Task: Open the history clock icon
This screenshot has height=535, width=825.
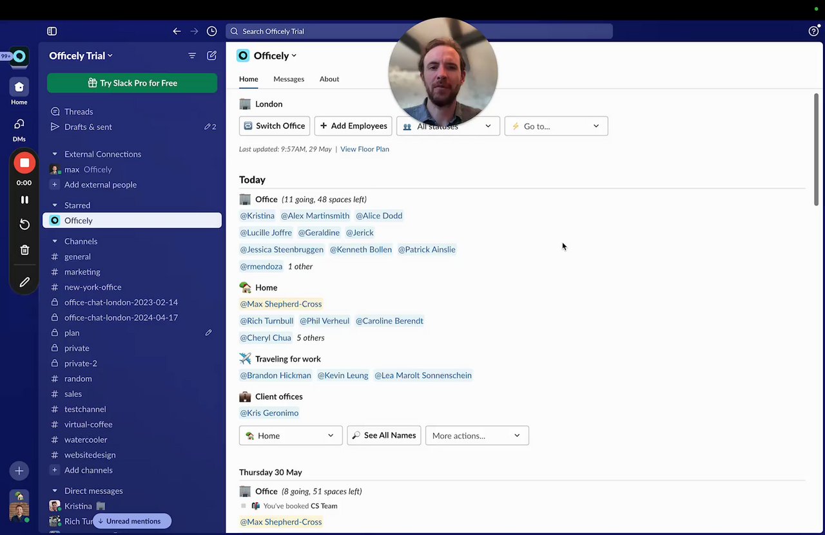Action: (x=212, y=31)
